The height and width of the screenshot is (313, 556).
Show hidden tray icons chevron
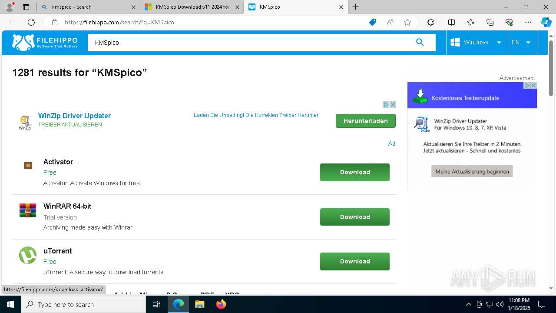click(468, 304)
